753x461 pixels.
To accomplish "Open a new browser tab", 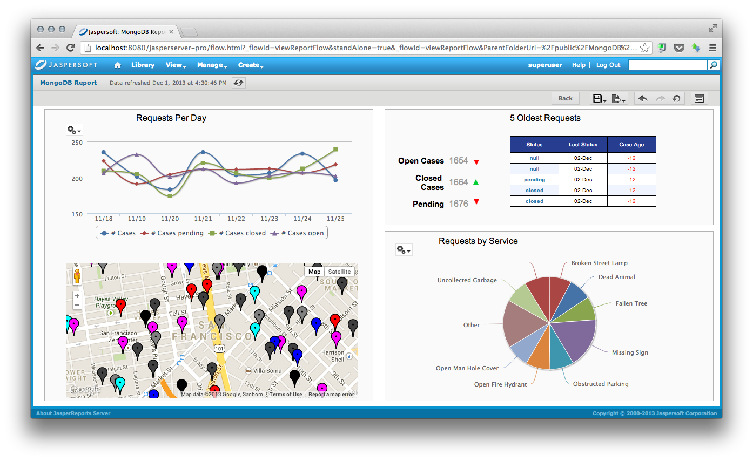I will click(x=189, y=32).
